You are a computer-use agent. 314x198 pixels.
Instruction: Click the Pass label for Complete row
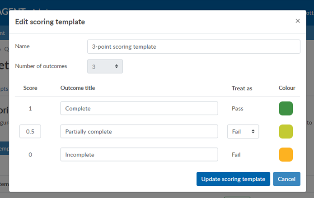[238, 108]
